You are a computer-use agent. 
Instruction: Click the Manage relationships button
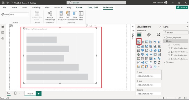pos(50,16)
